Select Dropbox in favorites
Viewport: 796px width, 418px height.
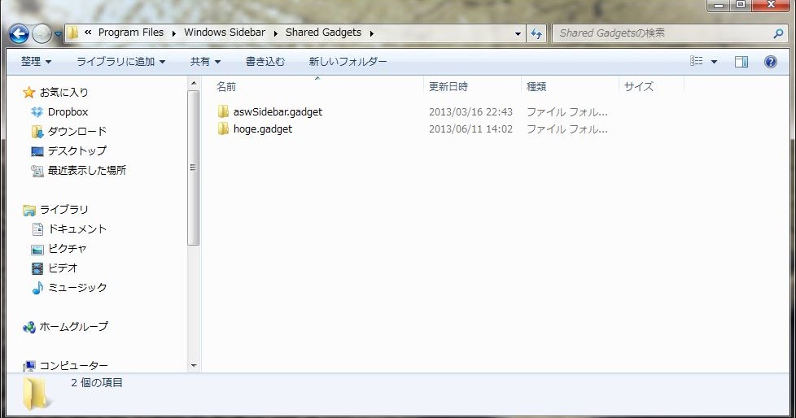68,112
